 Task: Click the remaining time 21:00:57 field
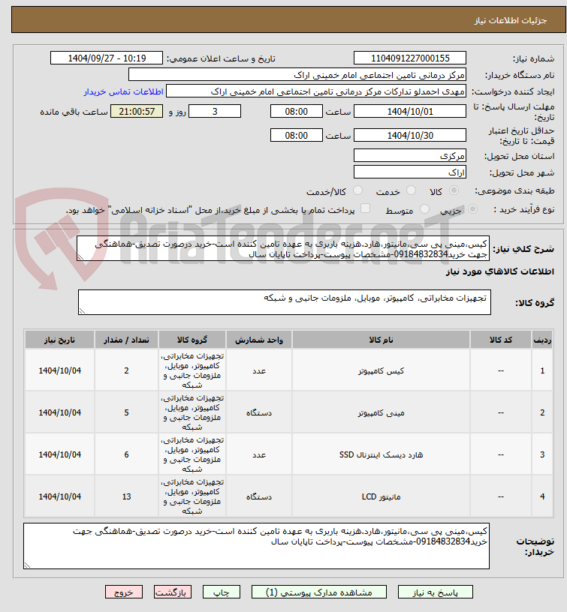tap(137, 111)
